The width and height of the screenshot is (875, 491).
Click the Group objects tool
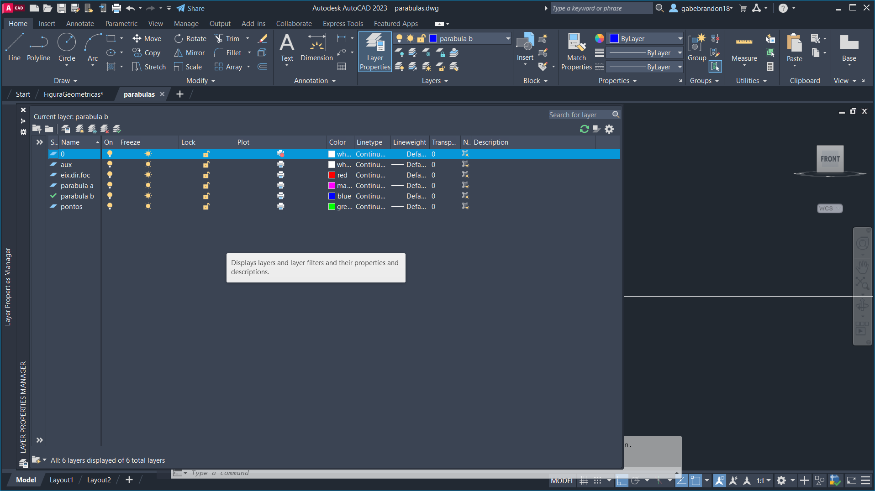[697, 47]
